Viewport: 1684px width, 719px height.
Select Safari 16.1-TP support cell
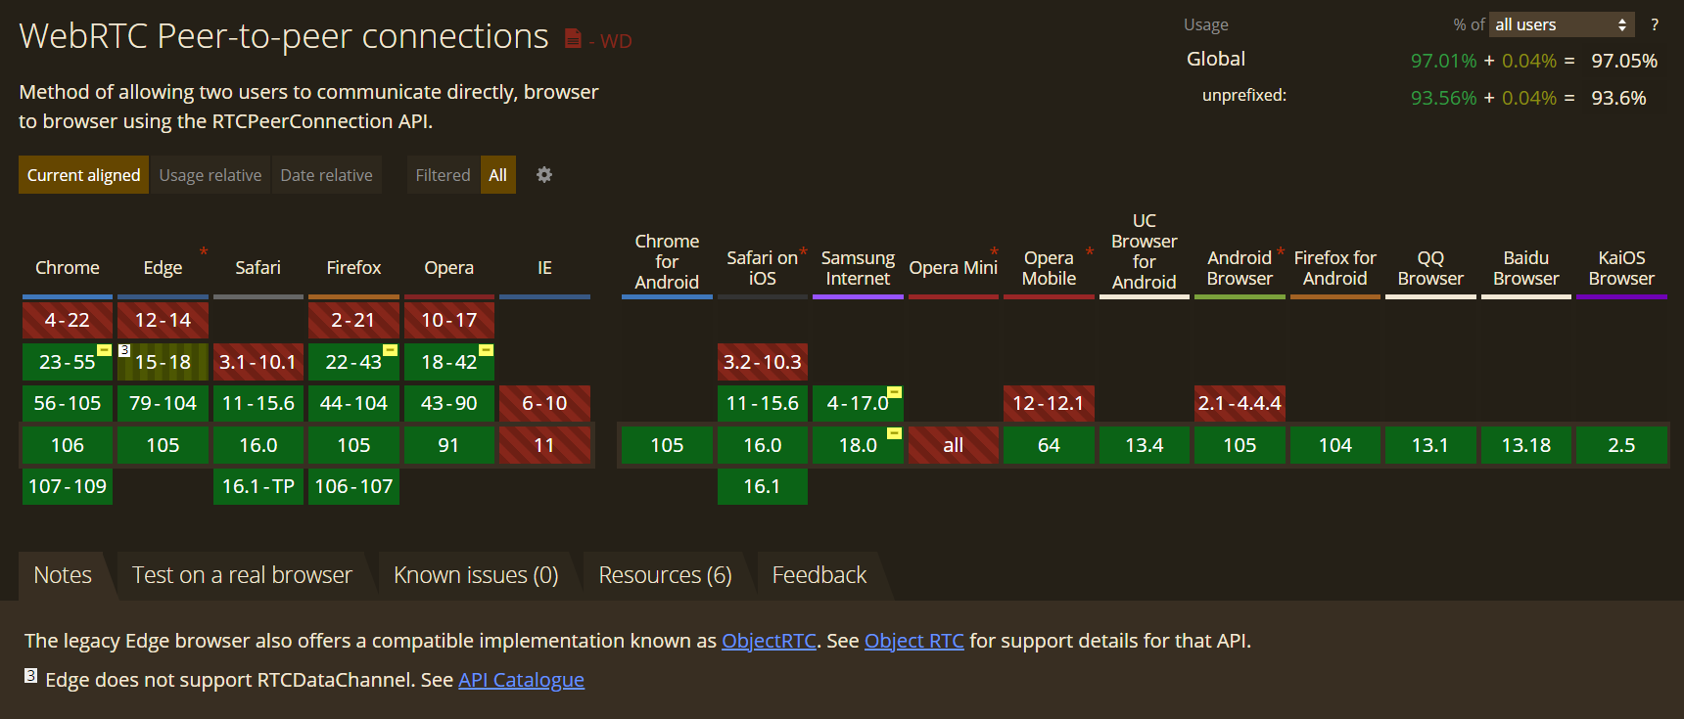(258, 486)
